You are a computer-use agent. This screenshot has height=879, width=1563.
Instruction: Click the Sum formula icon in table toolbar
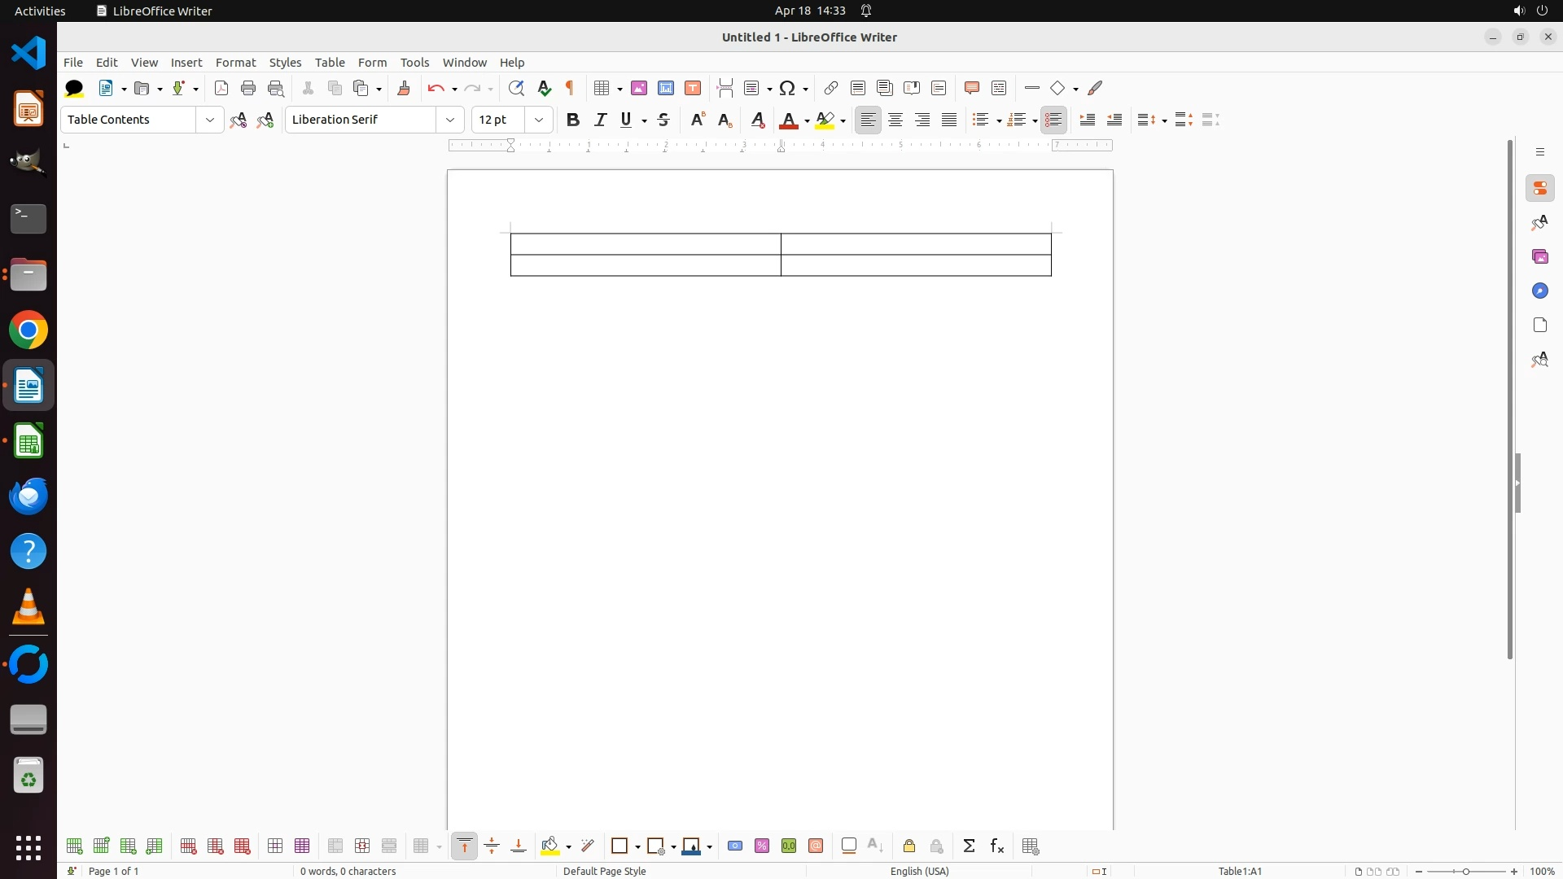[969, 846]
